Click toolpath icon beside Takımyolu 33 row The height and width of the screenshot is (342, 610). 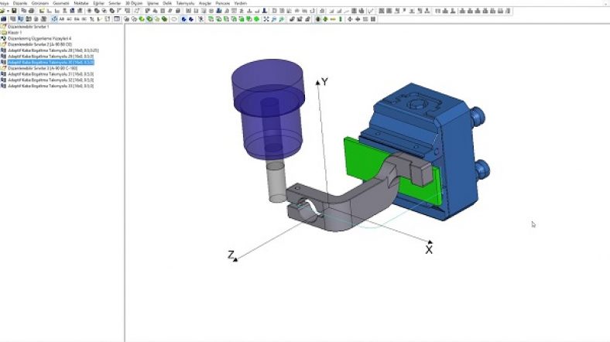pos(4,85)
